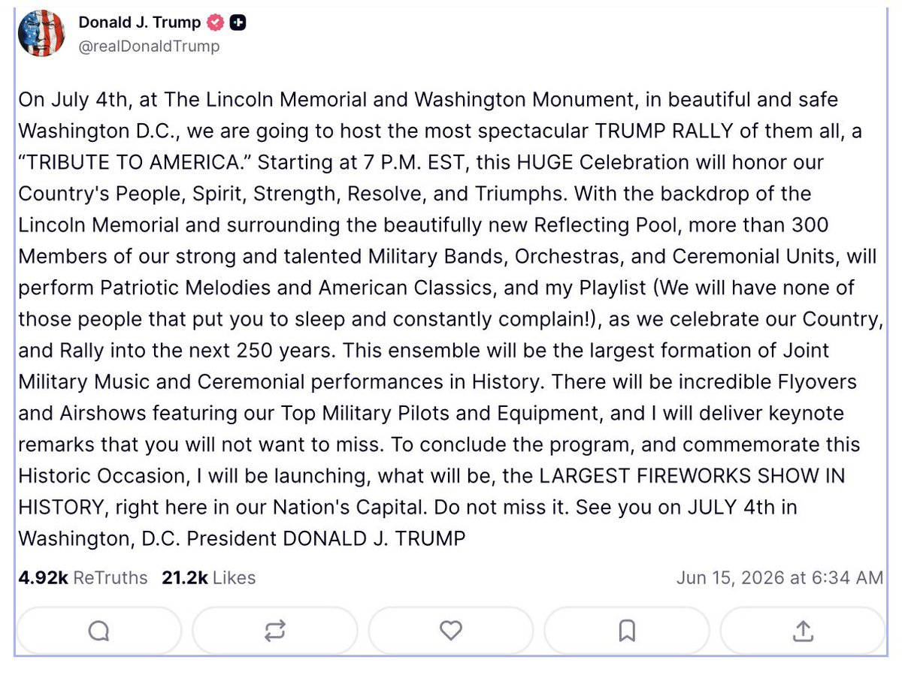View the 21.2k Likes list
This screenshot has width=902, height=678.
(208, 577)
